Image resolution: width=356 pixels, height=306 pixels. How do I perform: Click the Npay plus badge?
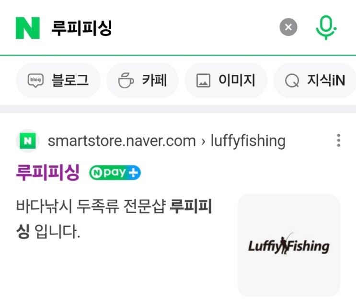pos(115,173)
